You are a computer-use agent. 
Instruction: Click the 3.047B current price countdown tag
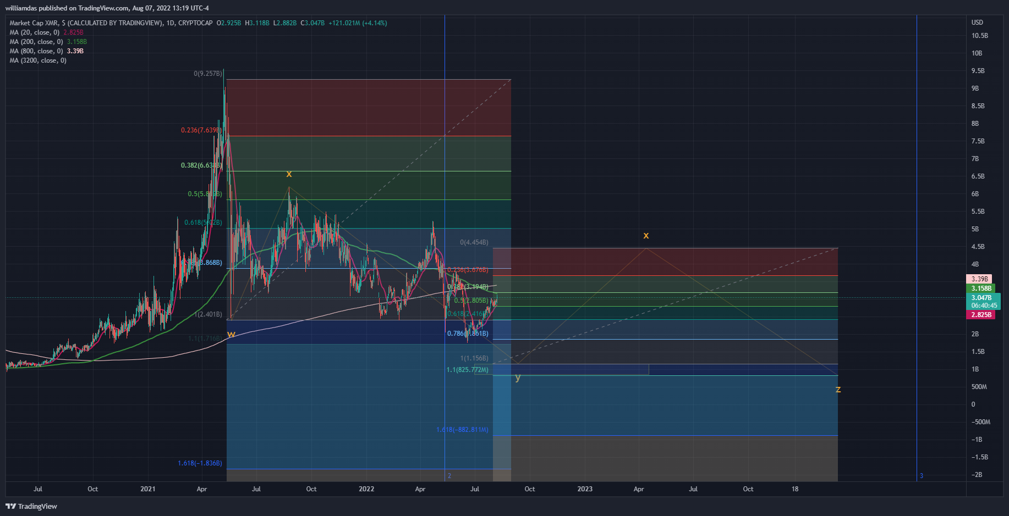[983, 302]
